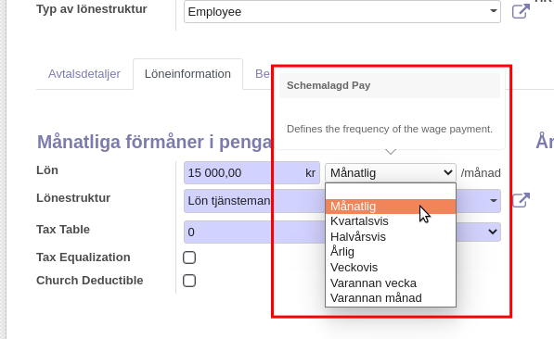Open external link next to Employee field
This screenshot has width=554, height=339.
click(521, 11)
